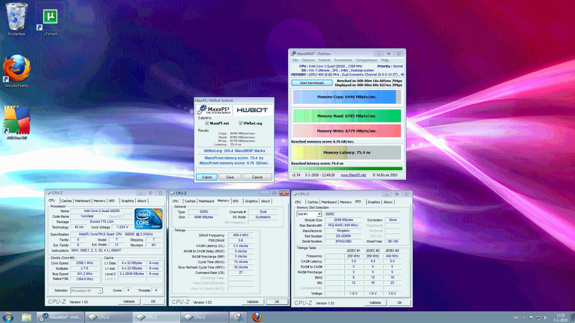Click Submit in the HWbot Submit dialog
The width and height of the screenshot is (575, 323).
click(207, 177)
